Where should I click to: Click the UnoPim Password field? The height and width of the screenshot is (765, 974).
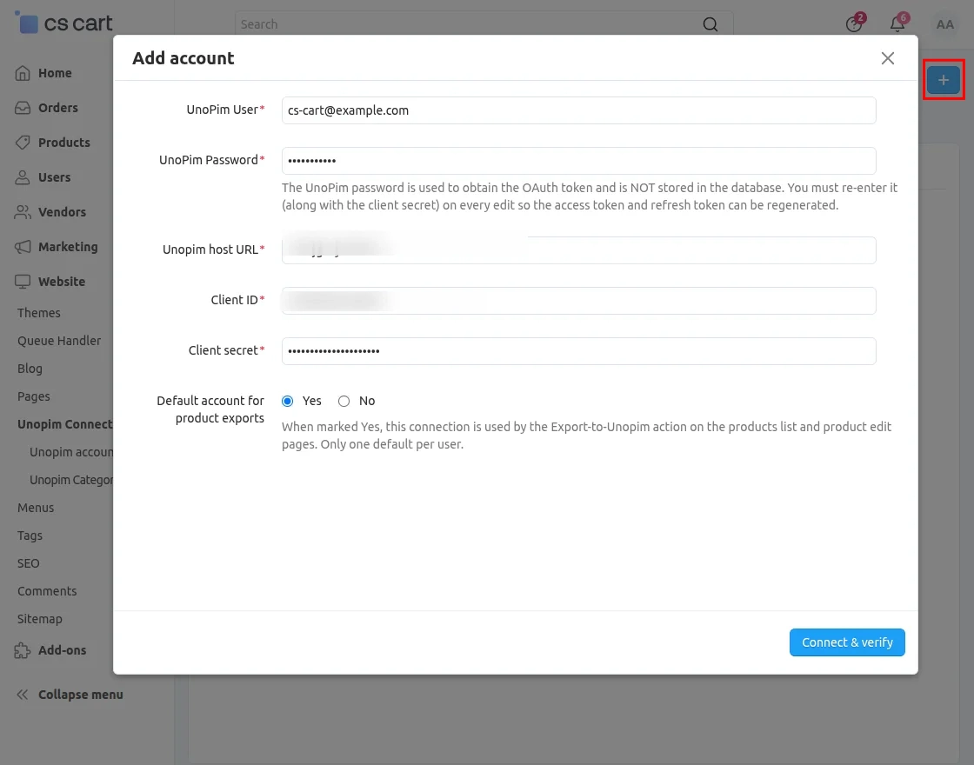pos(579,161)
